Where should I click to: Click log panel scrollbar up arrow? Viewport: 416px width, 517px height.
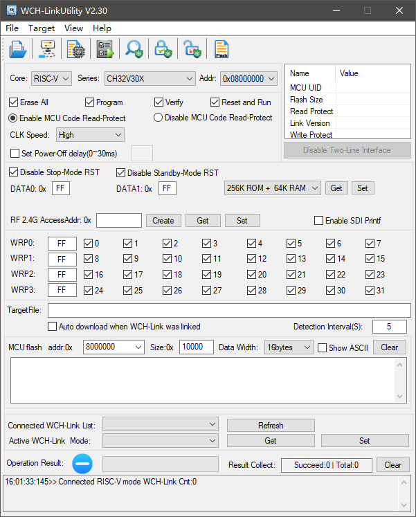pos(404,482)
